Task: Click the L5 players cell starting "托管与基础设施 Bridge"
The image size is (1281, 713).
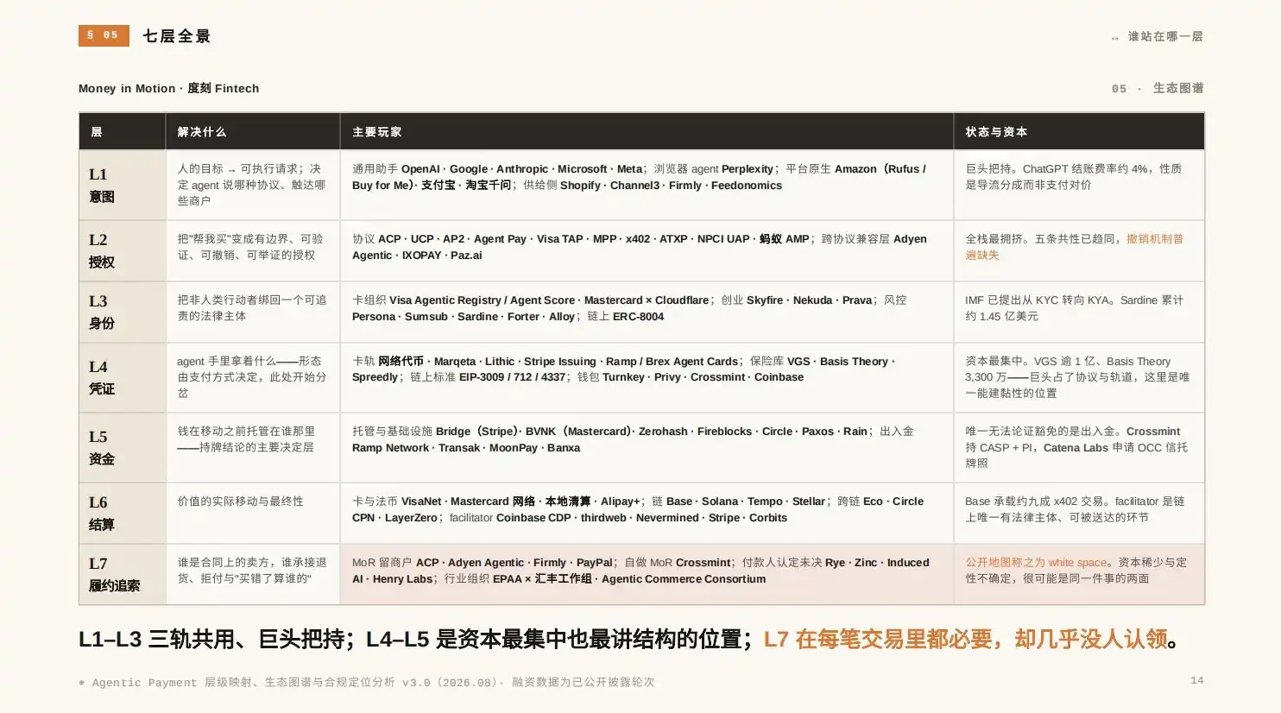Action: [x=647, y=447]
